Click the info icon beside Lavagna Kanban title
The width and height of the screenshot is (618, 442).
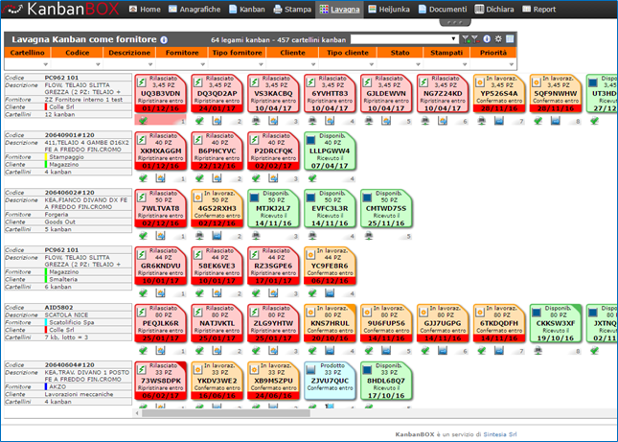pos(164,40)
